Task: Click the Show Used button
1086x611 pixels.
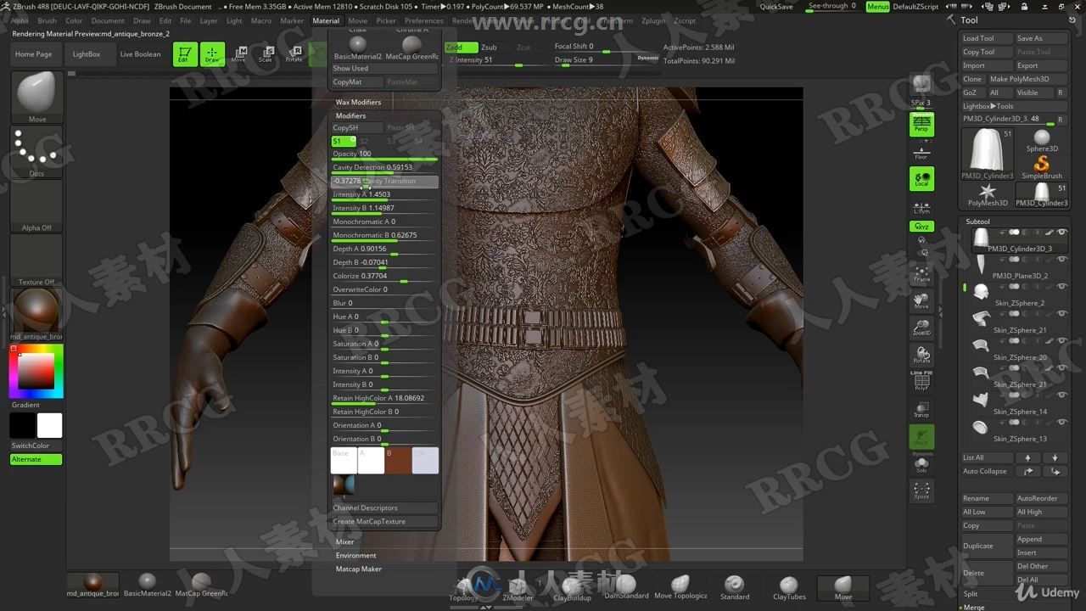Action: pyautogui.click(x=384, y=68)
